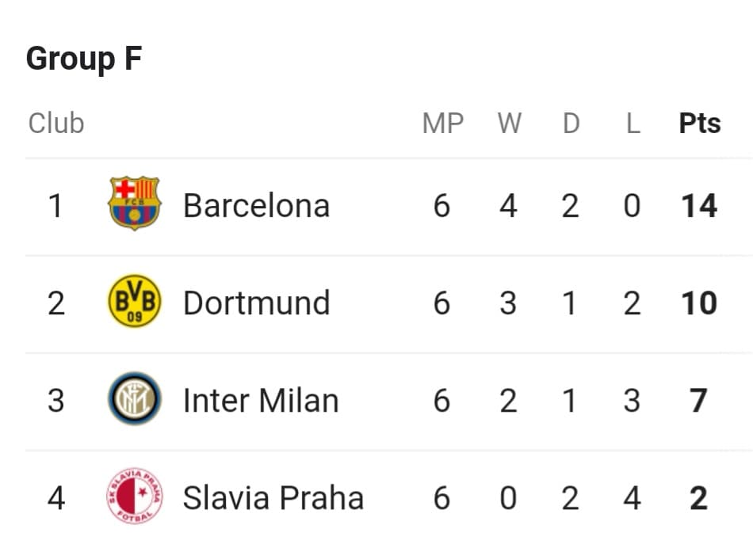Viewport: 753px width, 548px height.
Task: Click Barcelona's 14 points value
Action: coord(699,206)
